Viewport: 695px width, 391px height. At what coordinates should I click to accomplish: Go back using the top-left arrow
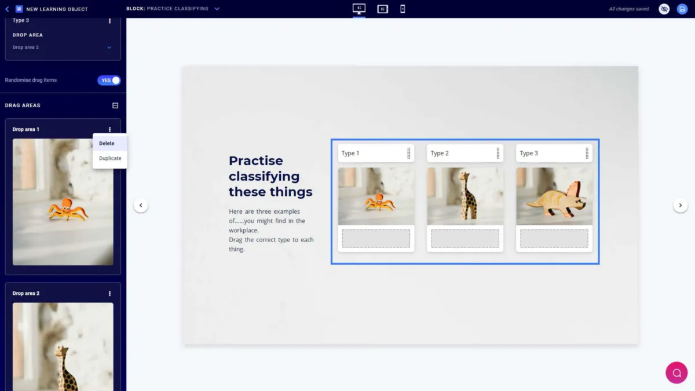tap(7, 9)
